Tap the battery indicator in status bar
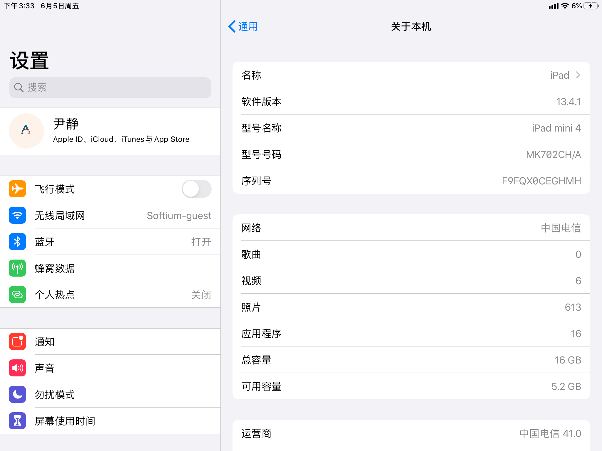This screenshot has width=602, height=451. [x=591, y=6]
